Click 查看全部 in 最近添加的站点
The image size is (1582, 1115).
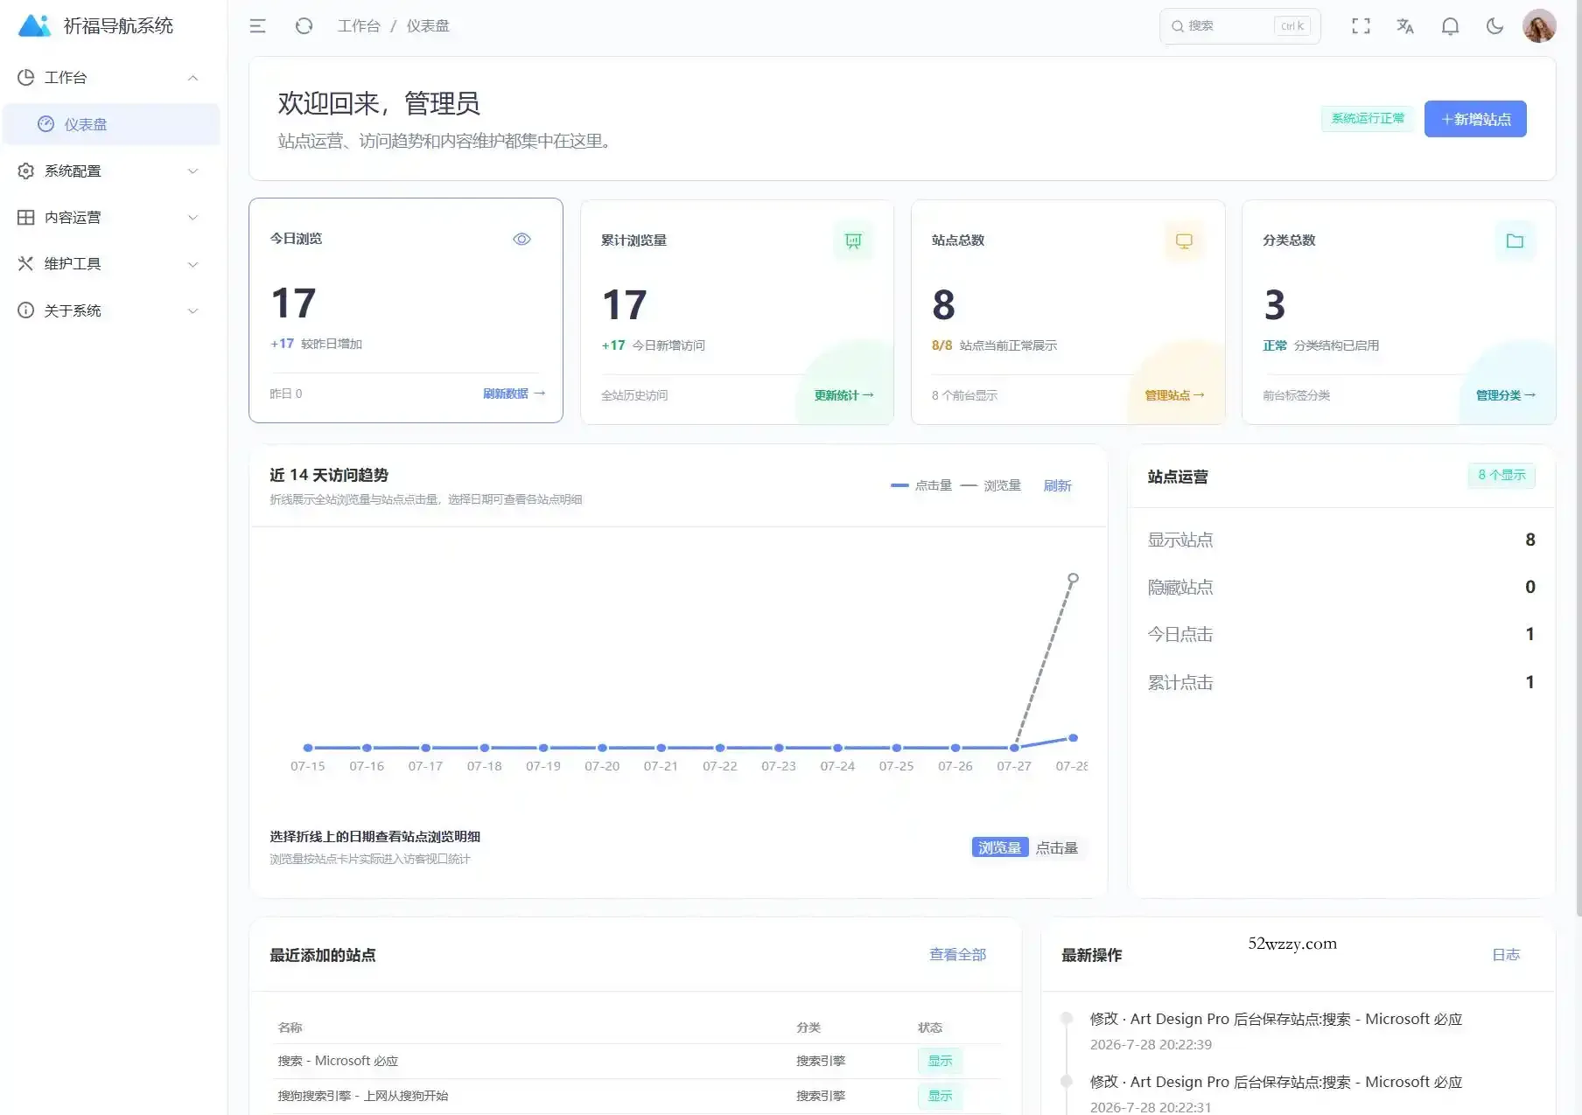957,954
